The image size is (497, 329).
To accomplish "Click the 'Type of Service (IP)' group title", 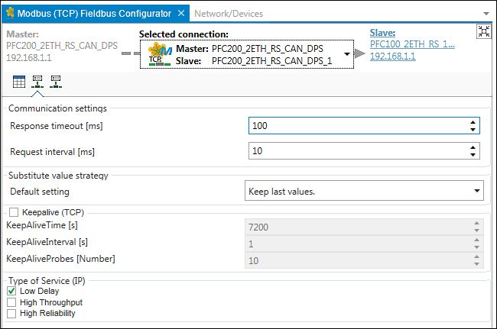I will [47, 281].
